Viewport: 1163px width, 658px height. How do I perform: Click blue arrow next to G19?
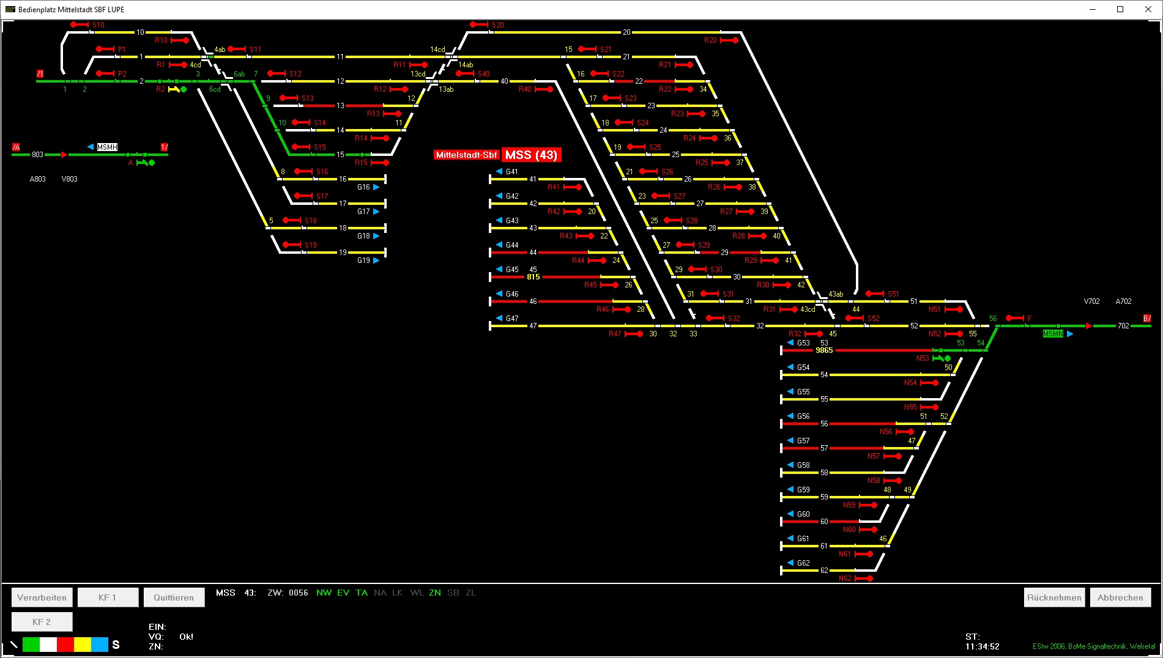tap(376, 261)
